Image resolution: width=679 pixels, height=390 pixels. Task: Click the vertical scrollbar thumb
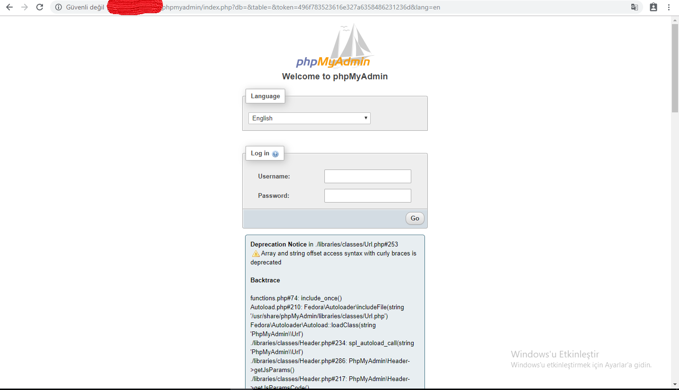(675, 66)
